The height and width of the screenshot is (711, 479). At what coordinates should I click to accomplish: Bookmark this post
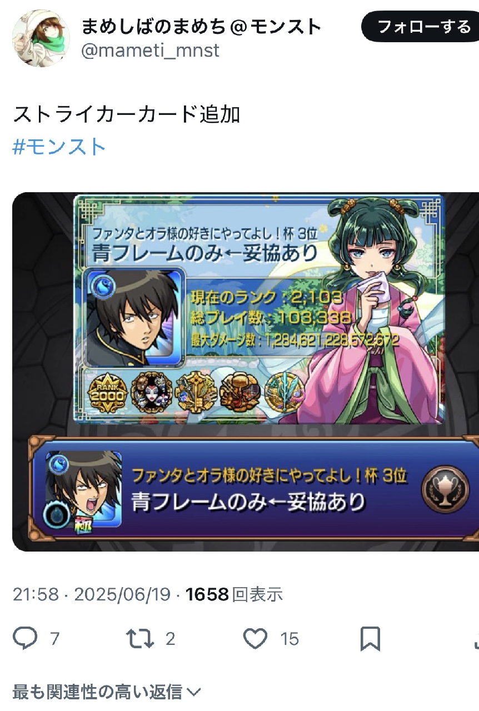[x=370, y=639]
